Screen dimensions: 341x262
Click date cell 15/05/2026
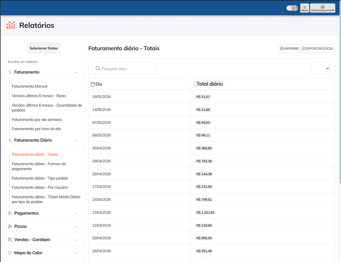[x=101, y=97]
